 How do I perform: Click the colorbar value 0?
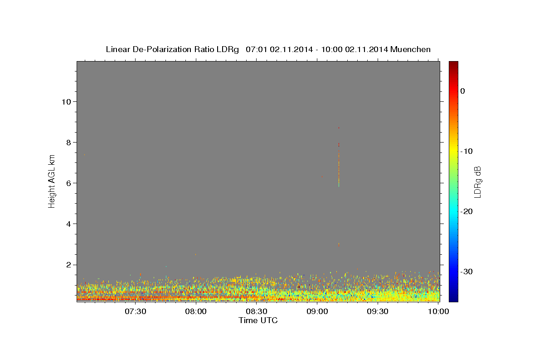462,91
